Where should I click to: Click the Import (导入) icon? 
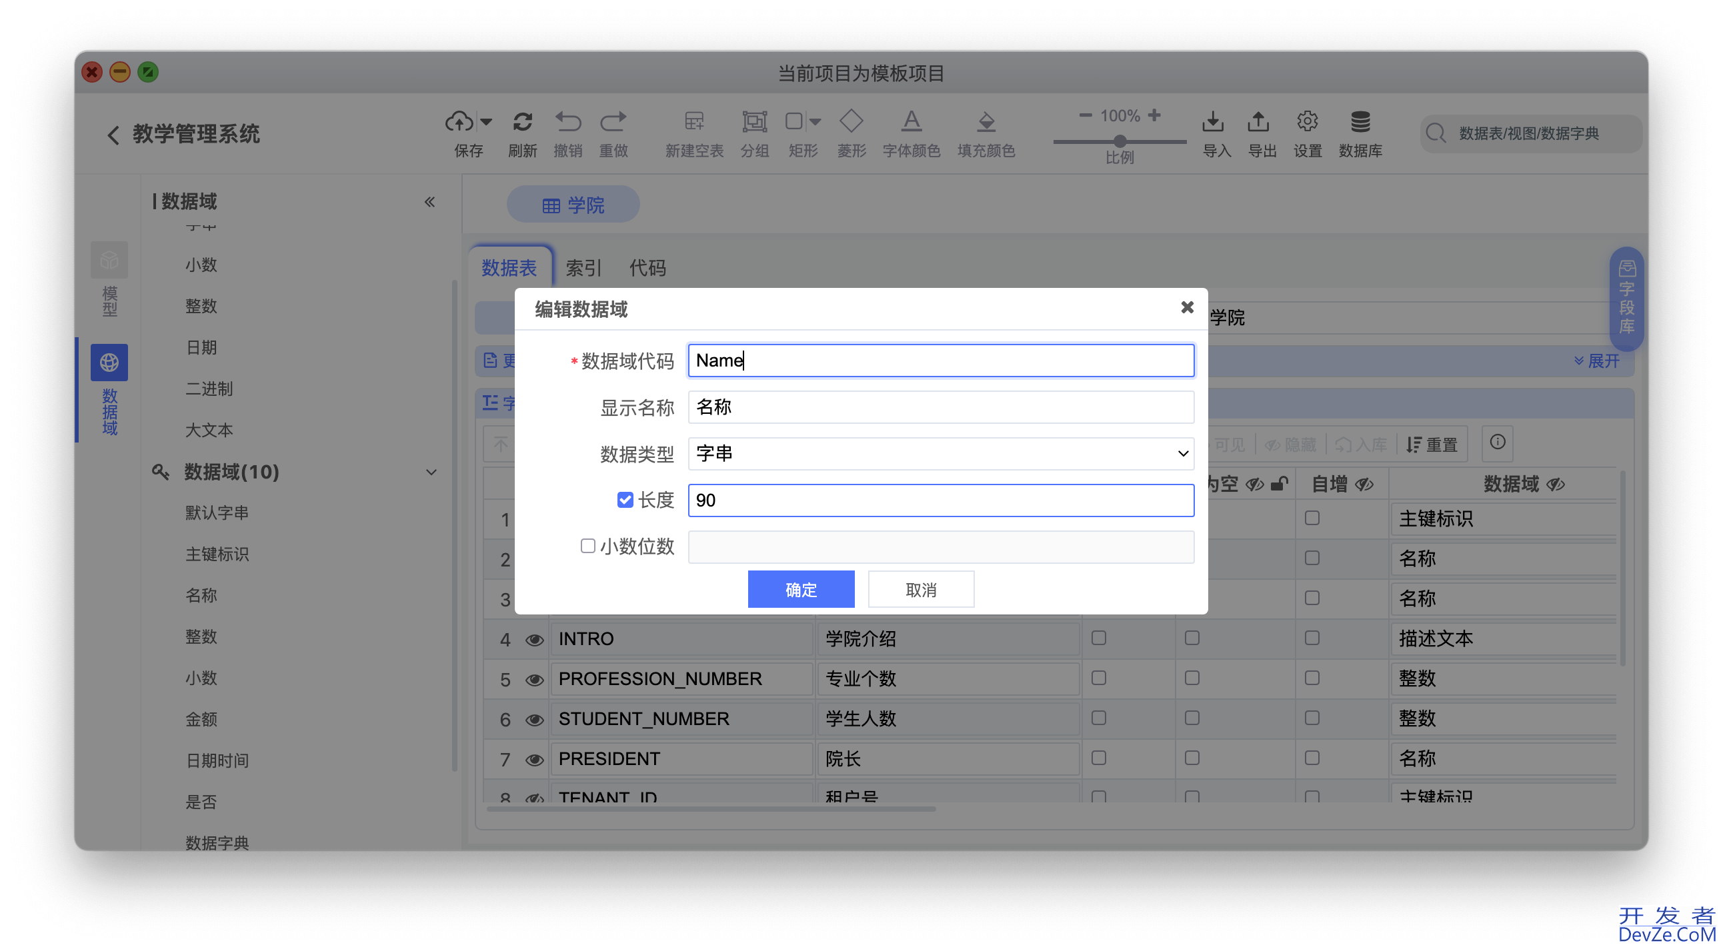pos(1213,122)
